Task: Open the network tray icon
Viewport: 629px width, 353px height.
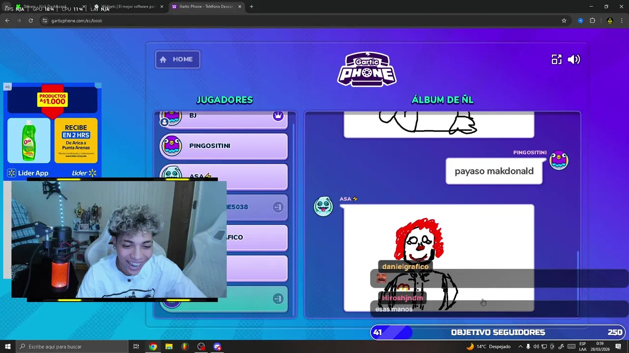Action: 544,347
